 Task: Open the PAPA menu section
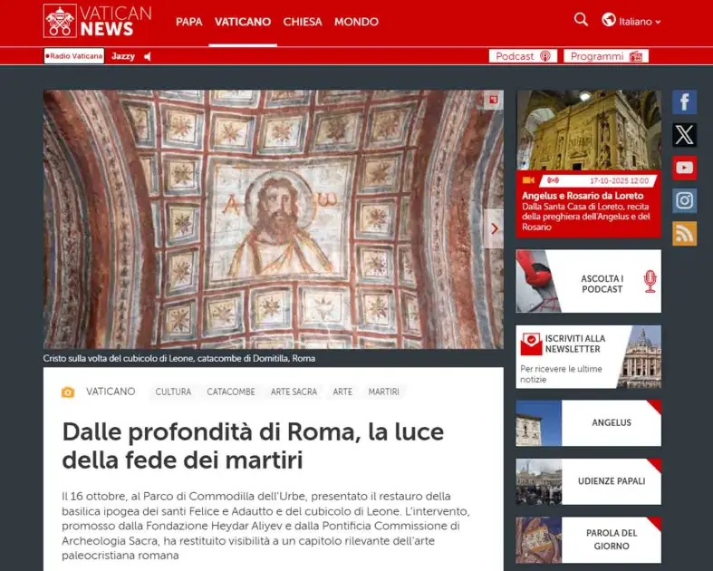[188, 22]
